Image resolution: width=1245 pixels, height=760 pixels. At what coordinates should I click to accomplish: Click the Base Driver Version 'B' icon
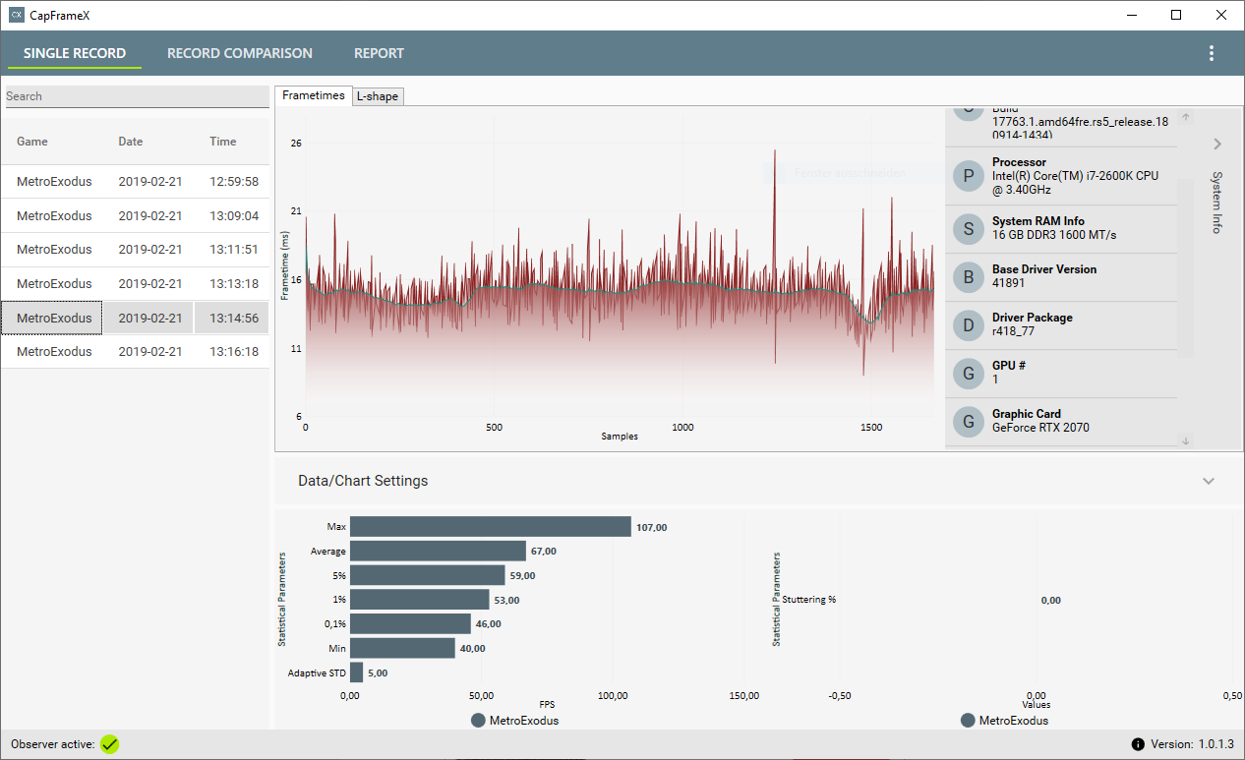(969, 277)
